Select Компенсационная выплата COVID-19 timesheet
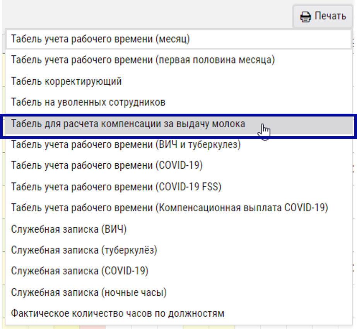Viewport: 357px width, 329px height. pyautogui.click(x=169, y=208)
